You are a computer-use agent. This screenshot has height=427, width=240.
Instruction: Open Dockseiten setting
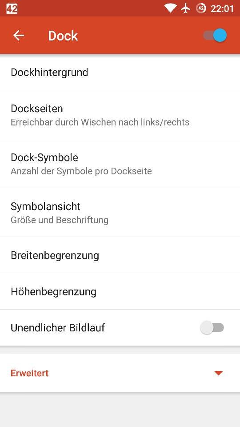click(120, 115)
